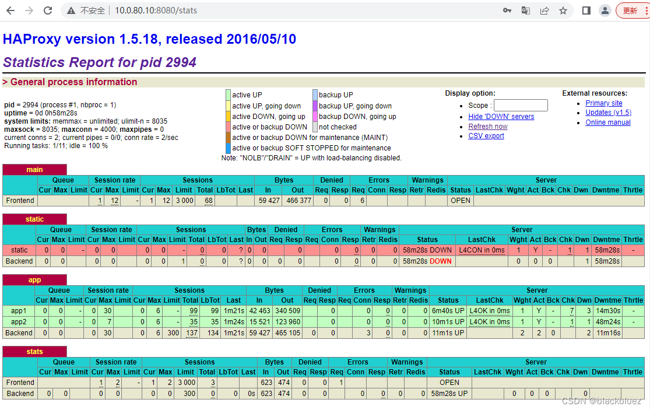Select Statistics Report for pid 2994 heading
Screen dimensions: 650x410
click(x=100, y=62)
